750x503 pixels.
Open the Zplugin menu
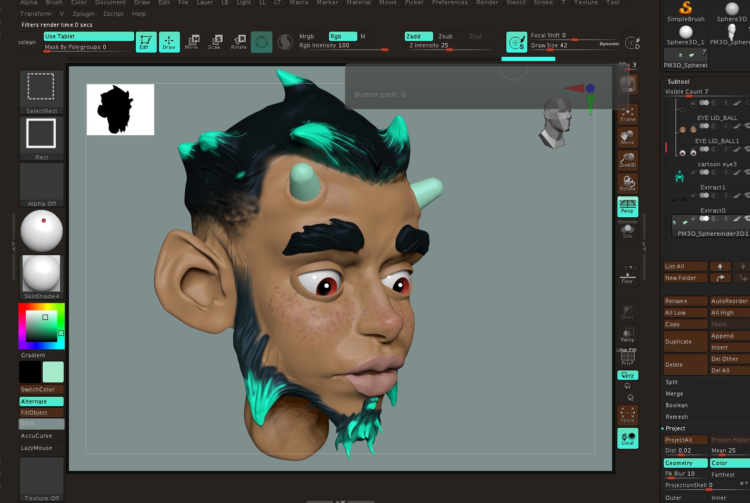pyautogui.click(x=84, y=14)
